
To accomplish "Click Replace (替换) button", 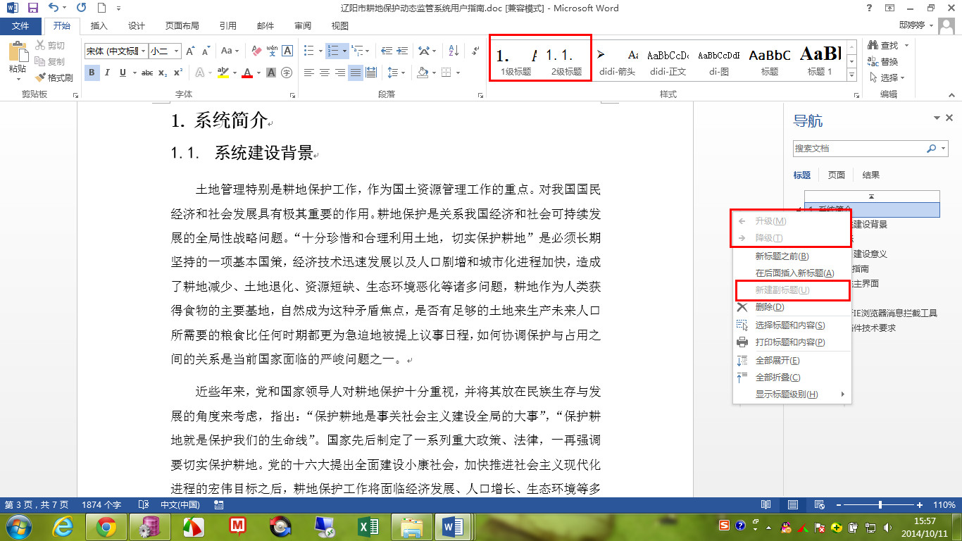I will [882, 61].
